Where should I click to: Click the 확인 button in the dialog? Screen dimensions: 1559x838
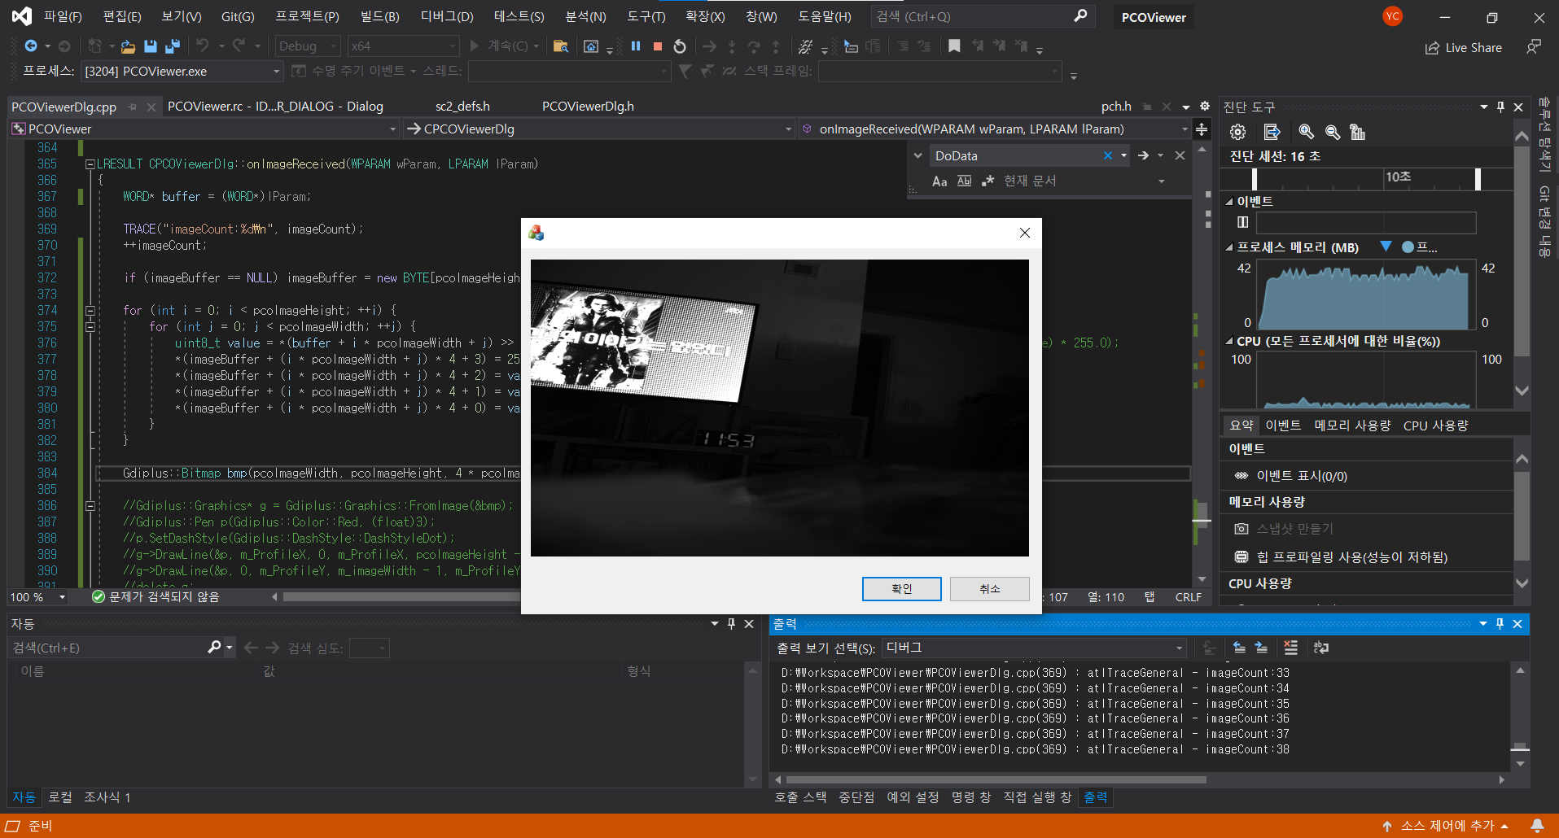pos(902,589)
